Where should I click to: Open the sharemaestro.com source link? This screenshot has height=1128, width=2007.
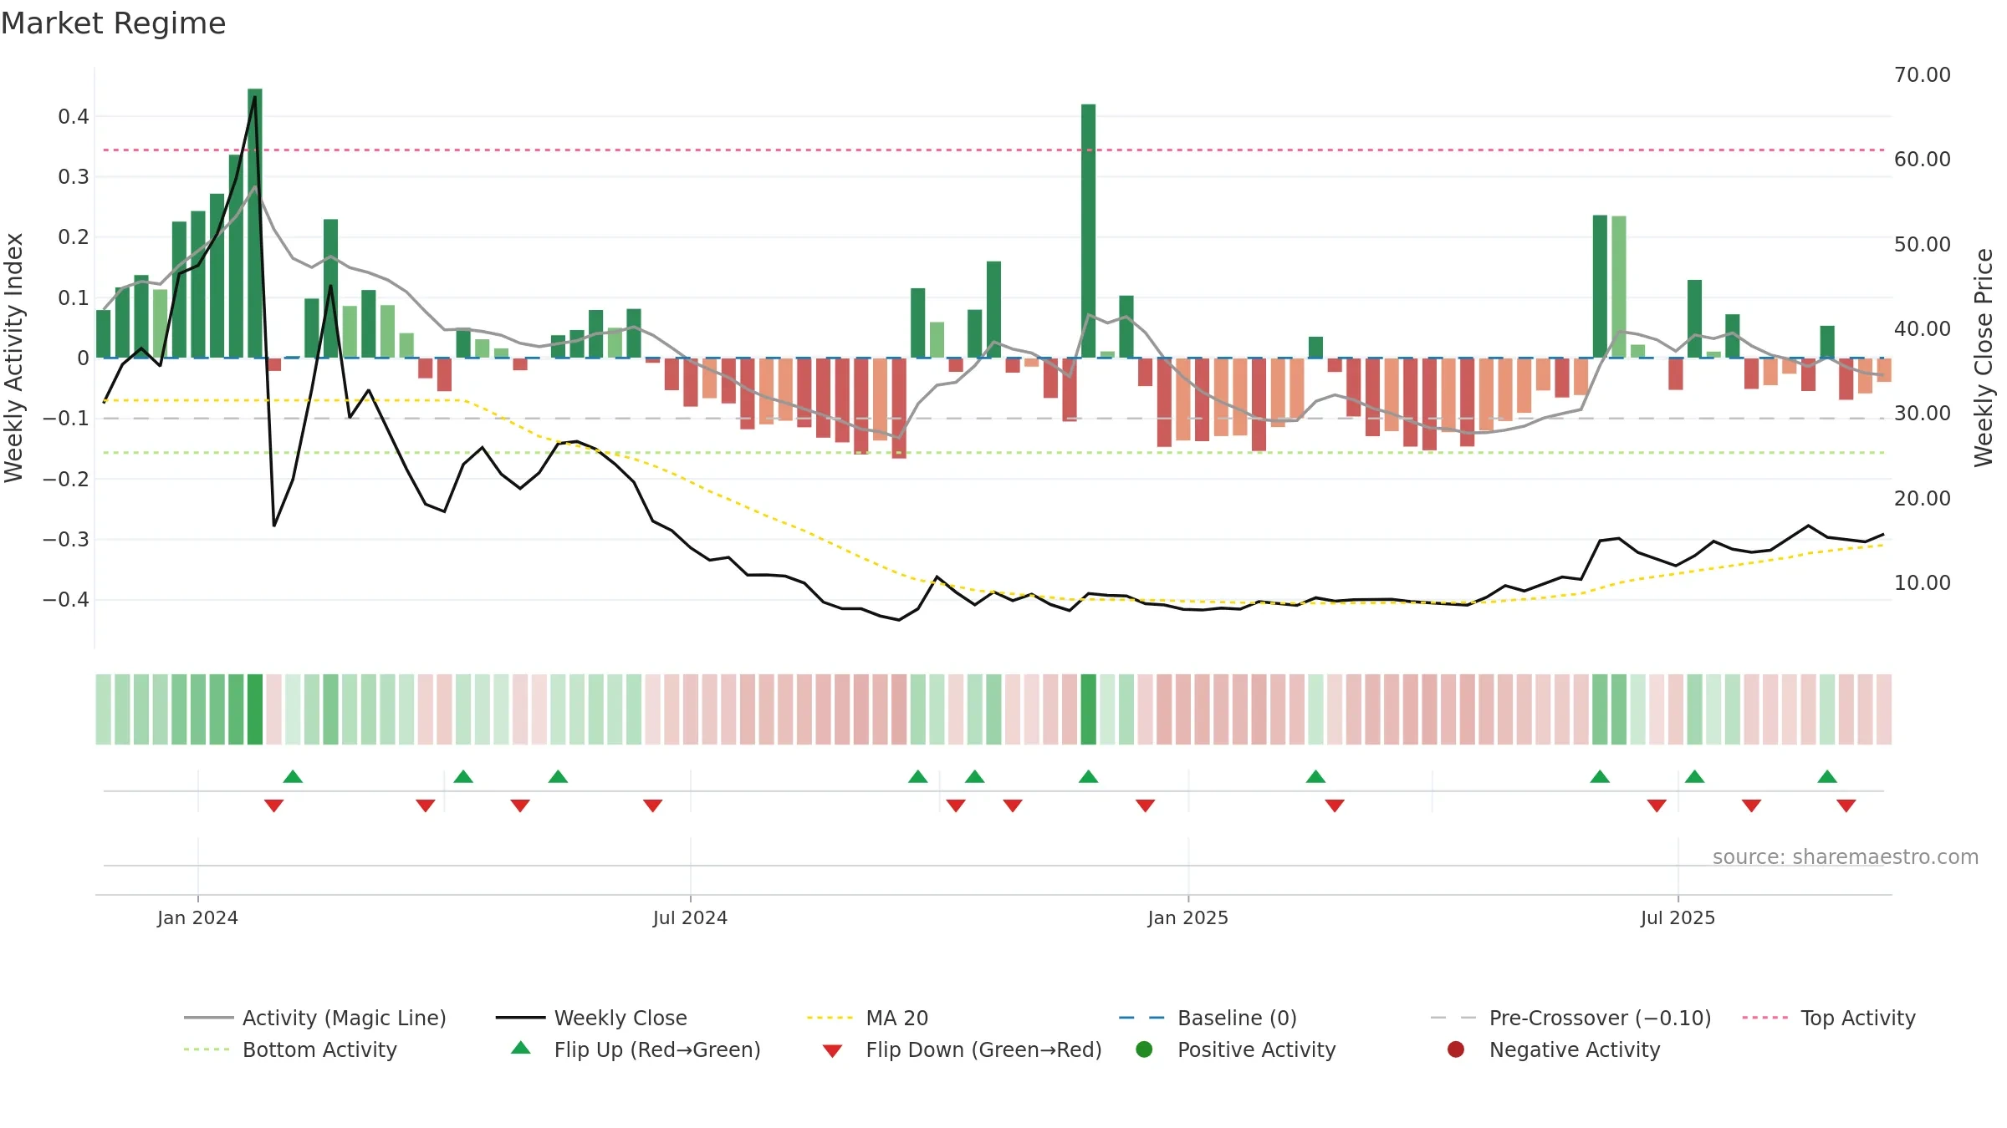pos(1845,856)
